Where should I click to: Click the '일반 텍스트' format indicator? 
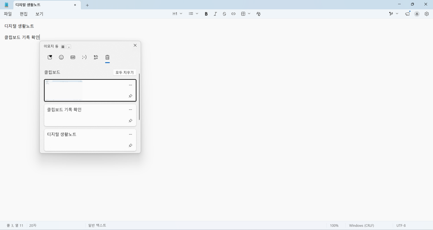click(97, 225)
